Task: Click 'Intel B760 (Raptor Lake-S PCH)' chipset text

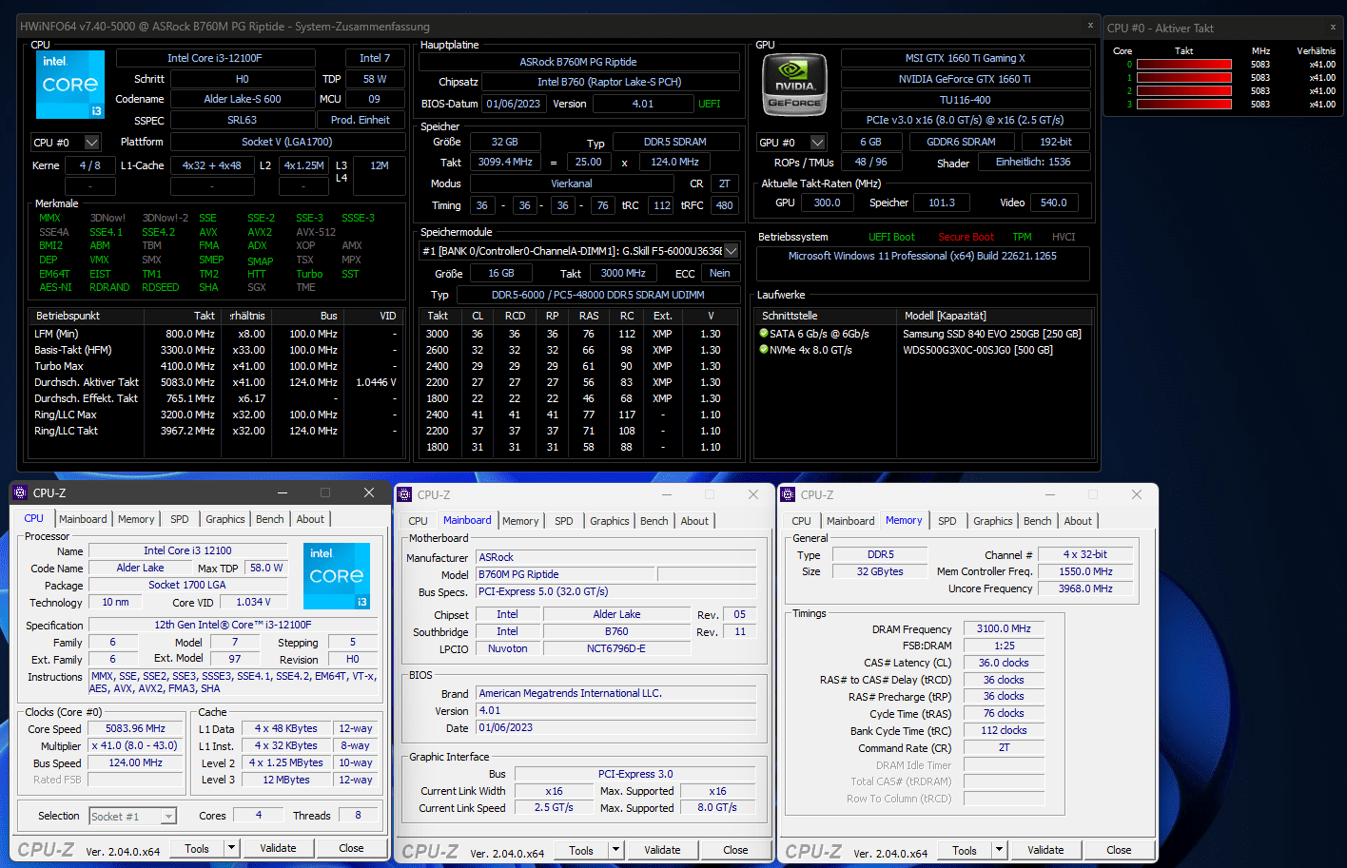Action: [x=609, y=82]
